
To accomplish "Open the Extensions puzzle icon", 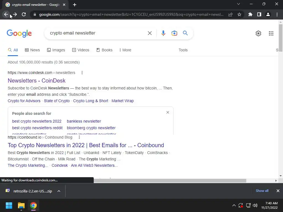I will tap(250, 14).
